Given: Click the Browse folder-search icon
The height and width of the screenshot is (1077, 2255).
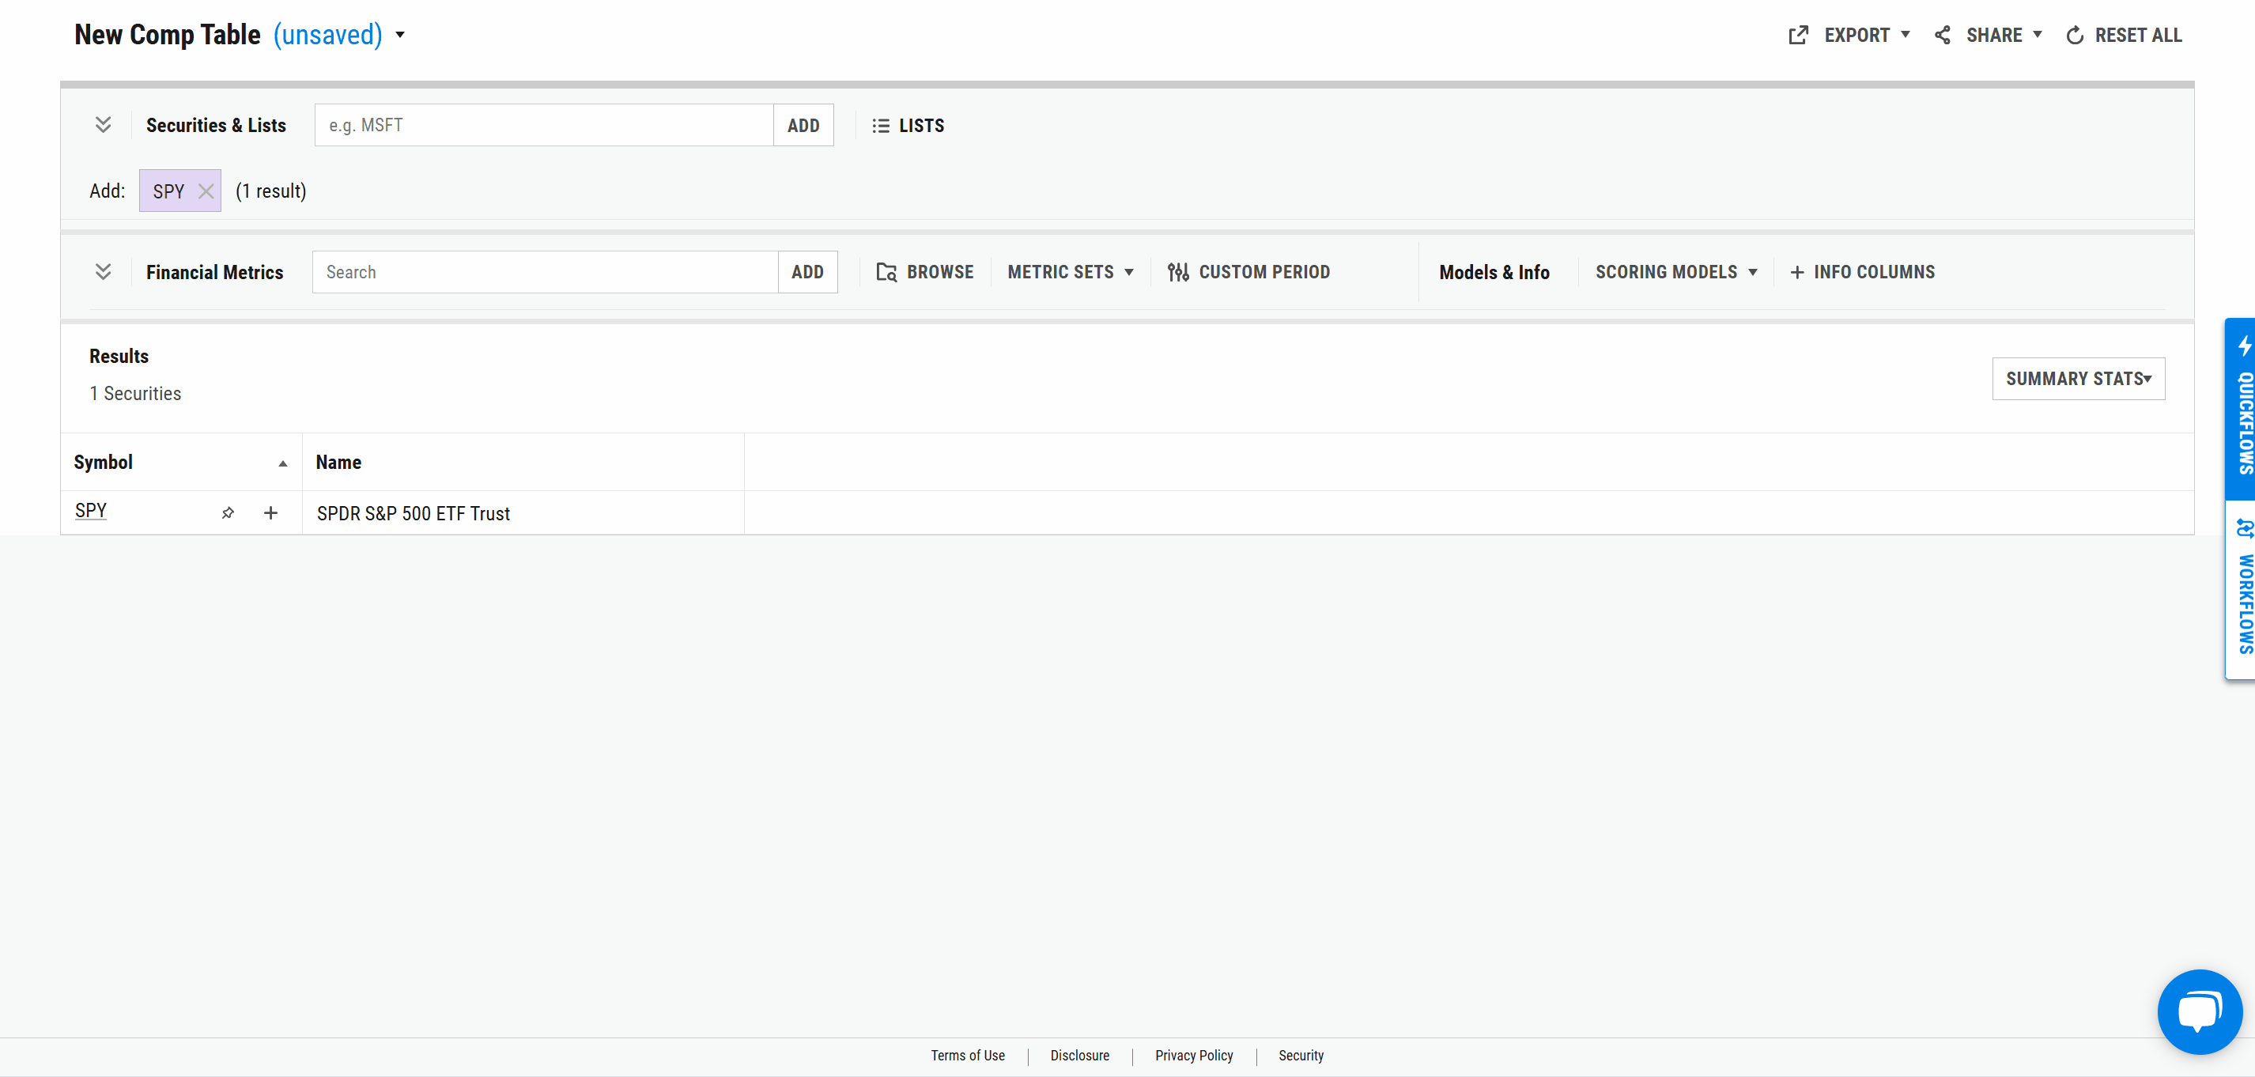Looking at the screenshot, I should click(887, 272).
